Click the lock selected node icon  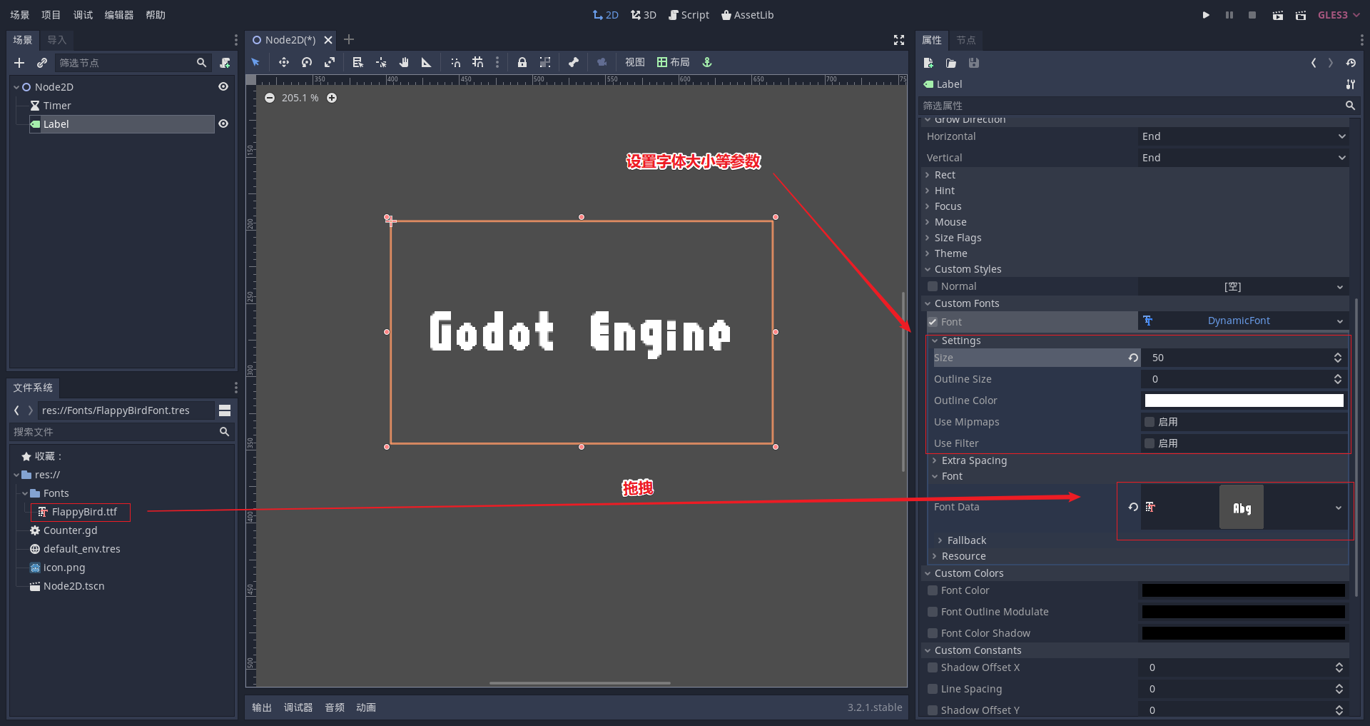tap(522, 62)
